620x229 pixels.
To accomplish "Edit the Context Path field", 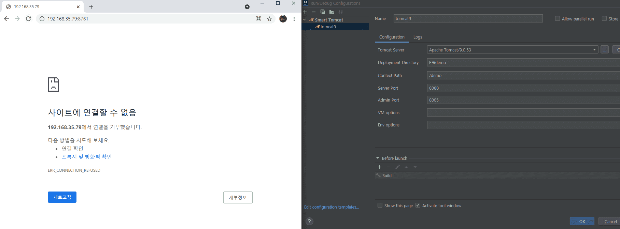I will 523,75.
